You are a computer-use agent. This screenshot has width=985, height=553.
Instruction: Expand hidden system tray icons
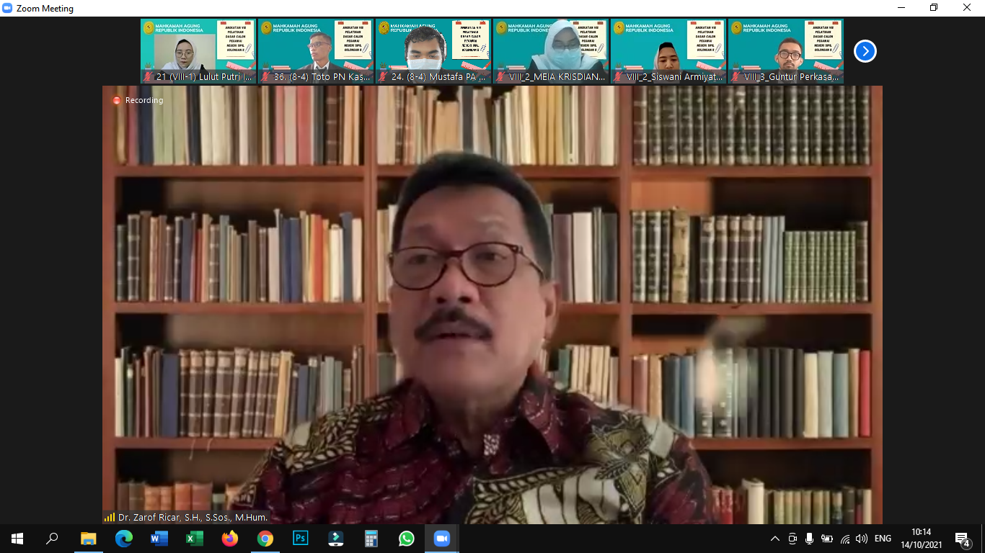click(x=775, y=539)
